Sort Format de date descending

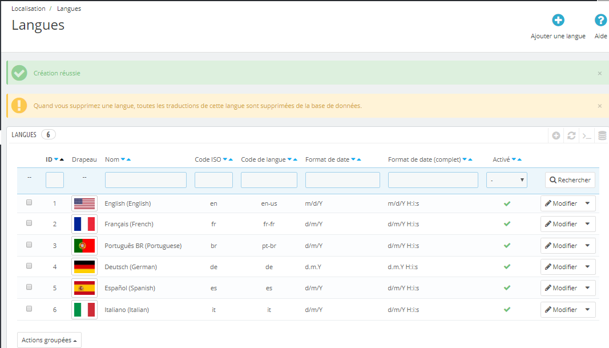(353, 159)
